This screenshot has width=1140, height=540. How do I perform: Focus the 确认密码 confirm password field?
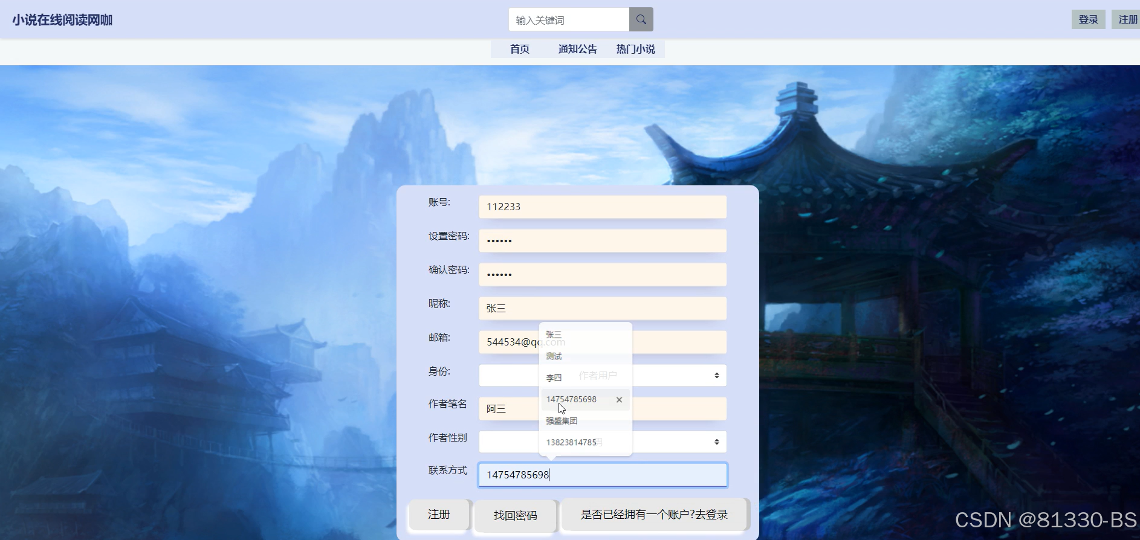coord(603,274)
